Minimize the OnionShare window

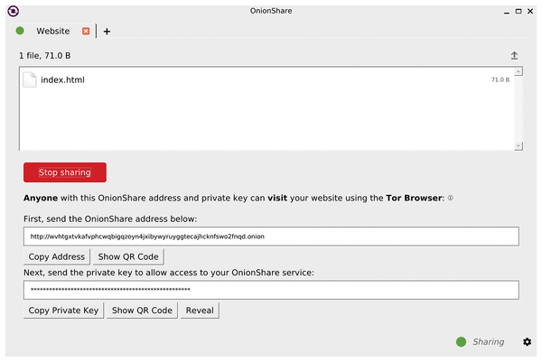(x=507, y=12)
